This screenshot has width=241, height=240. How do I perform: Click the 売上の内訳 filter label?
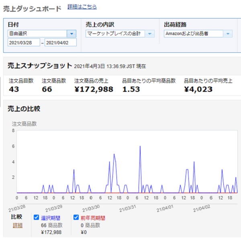pyautogui.click(x=100, y=25)
